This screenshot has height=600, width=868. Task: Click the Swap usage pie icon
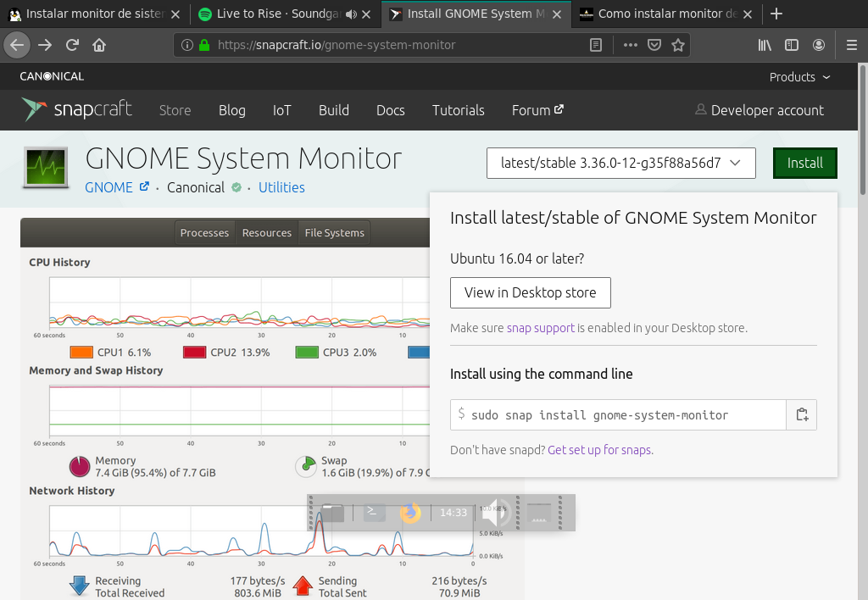coord(305,466)
